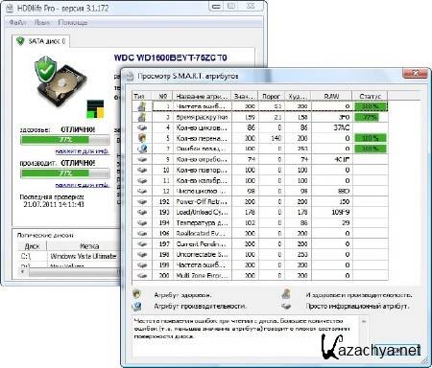The width and height of the screenshot is (432, 368).
Task: Click the 100% status bar in row 1
Action: point(371,106)
